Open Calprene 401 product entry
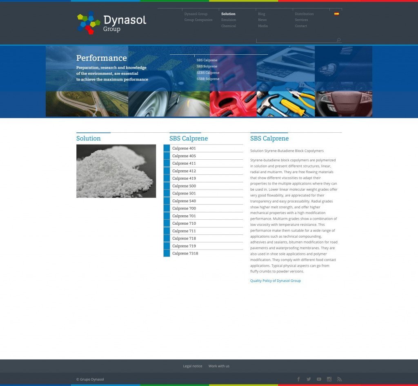This screenshot has height=386, width=418. coord(203,148)
